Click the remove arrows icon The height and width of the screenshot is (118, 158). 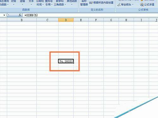119,5
